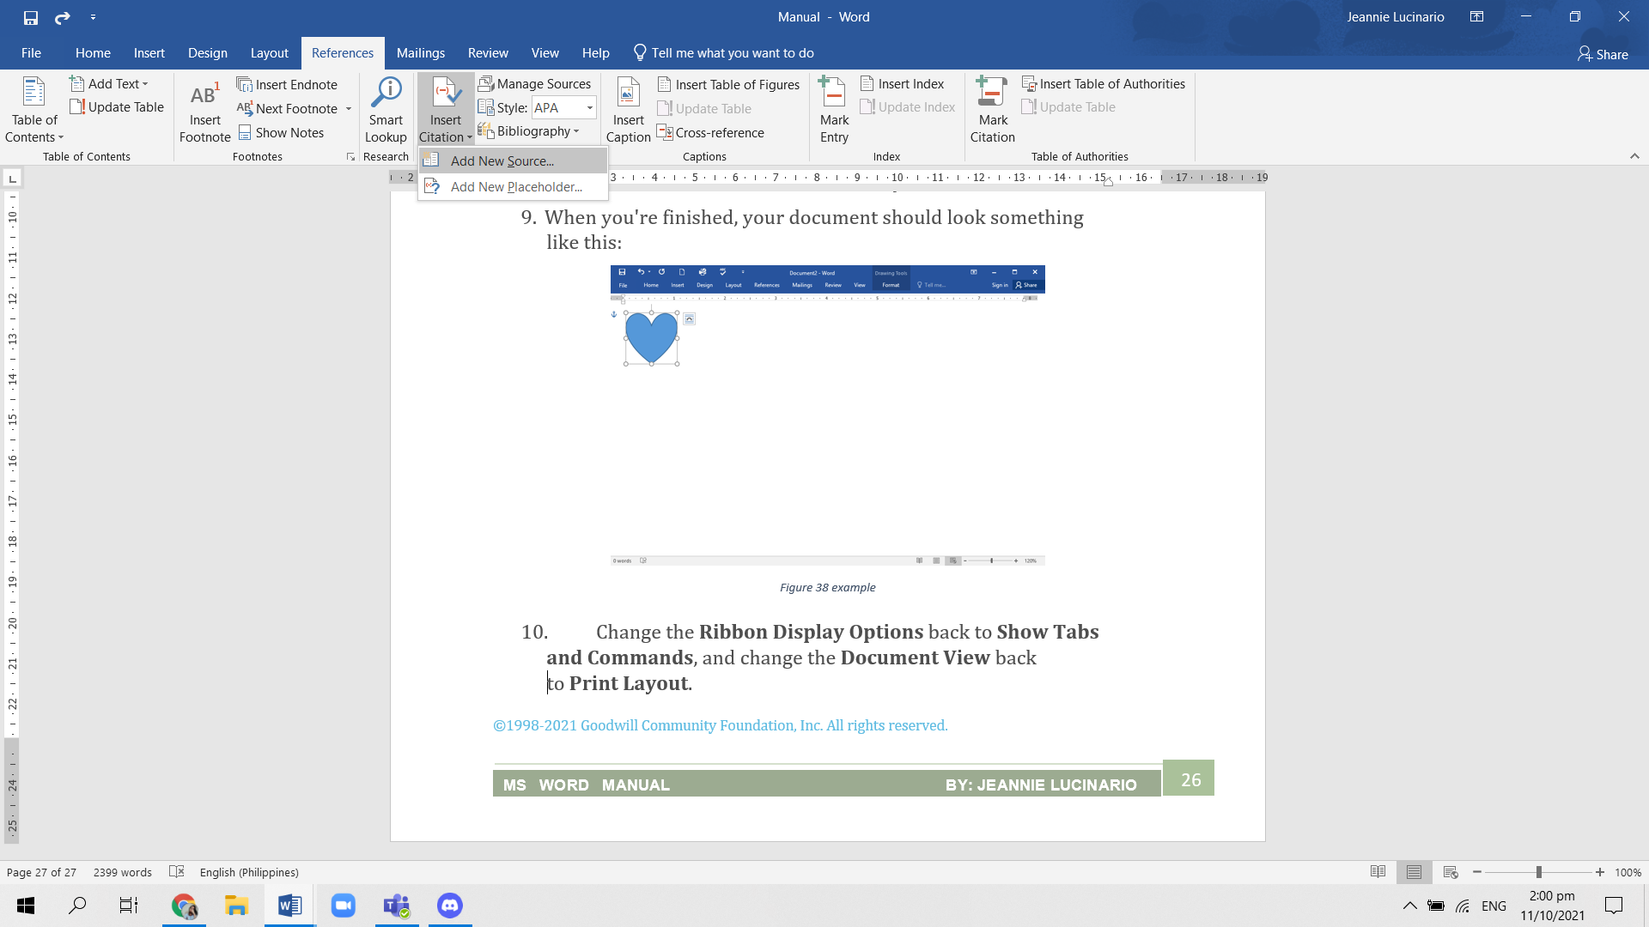Select Add New Placeholder menu item
This screenshot has width=1649, height=927.
point(513,187)
